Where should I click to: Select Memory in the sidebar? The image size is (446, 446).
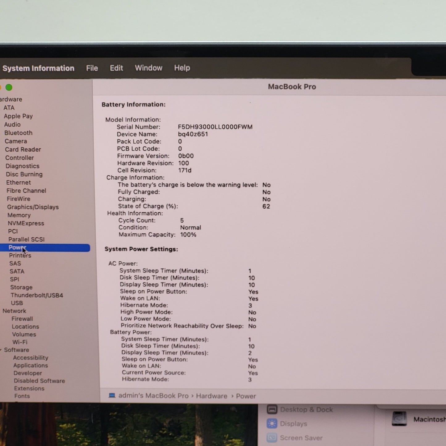tap(19, 215)
